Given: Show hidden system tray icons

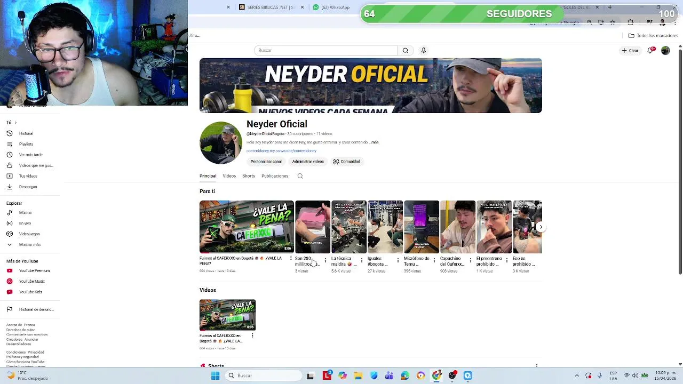Looking at the screenshot, I should 577,375.
